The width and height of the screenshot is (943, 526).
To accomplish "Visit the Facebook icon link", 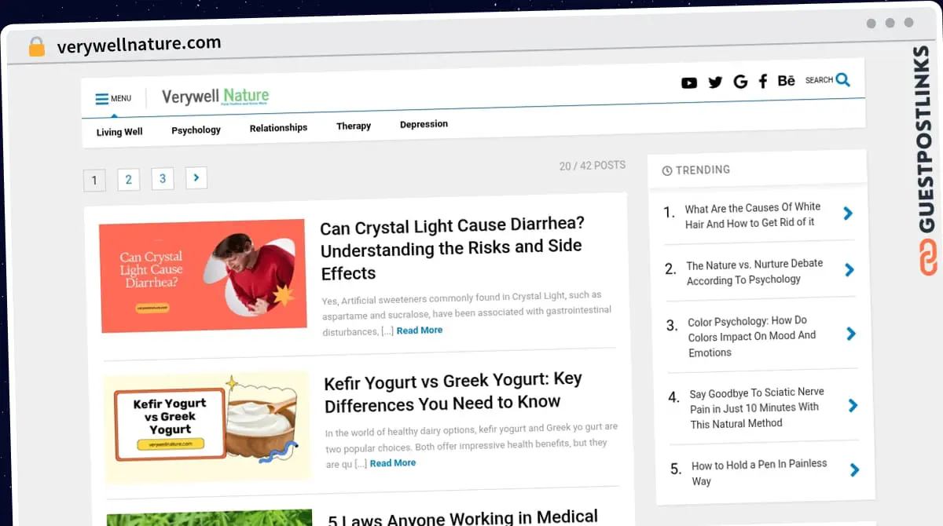I will pyautogui.click(x=762, y=82).
